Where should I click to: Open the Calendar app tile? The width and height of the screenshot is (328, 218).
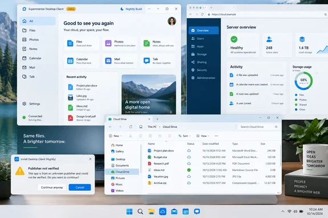81,61
